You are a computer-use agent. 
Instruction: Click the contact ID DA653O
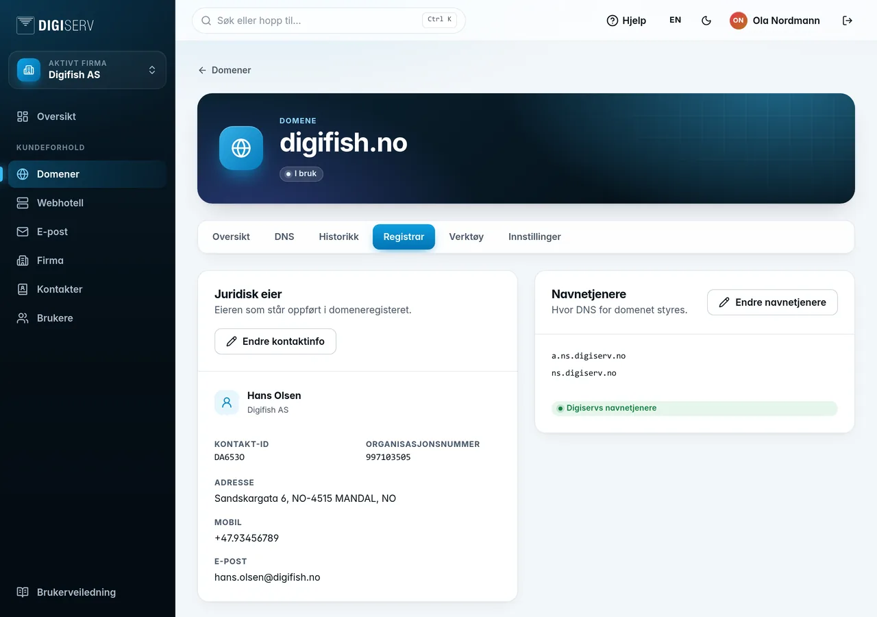pyautogui.click(x=230, y=457)
